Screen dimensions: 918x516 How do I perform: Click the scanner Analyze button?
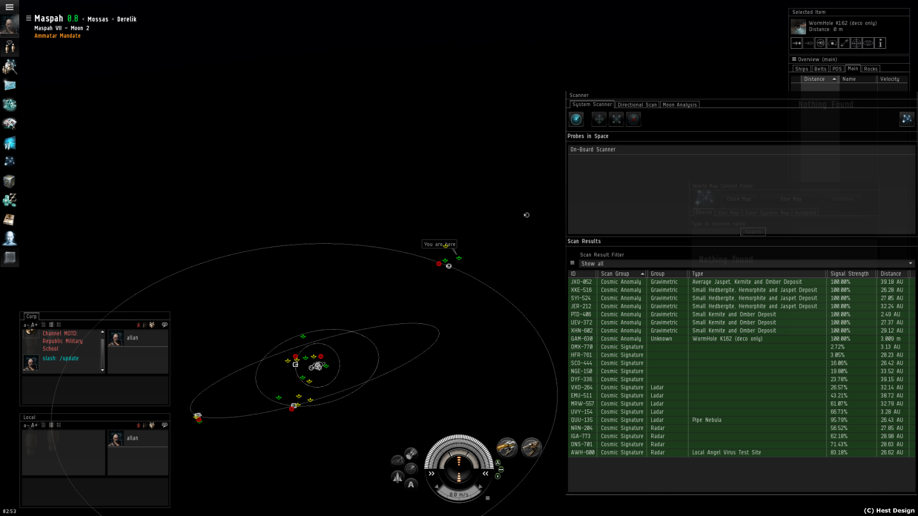[576, 119]
